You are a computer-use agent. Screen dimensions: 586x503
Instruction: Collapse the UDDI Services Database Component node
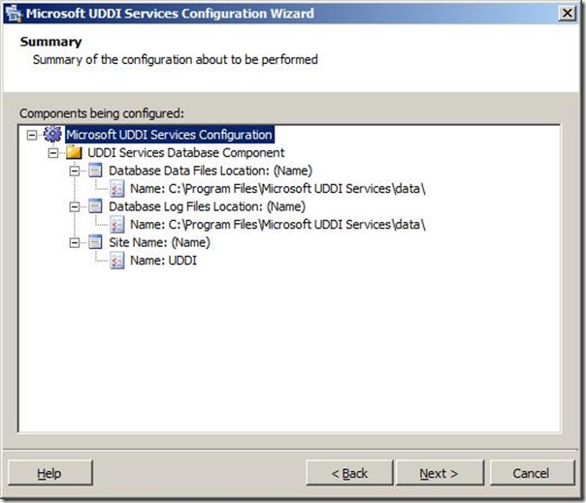pos(53,153)
